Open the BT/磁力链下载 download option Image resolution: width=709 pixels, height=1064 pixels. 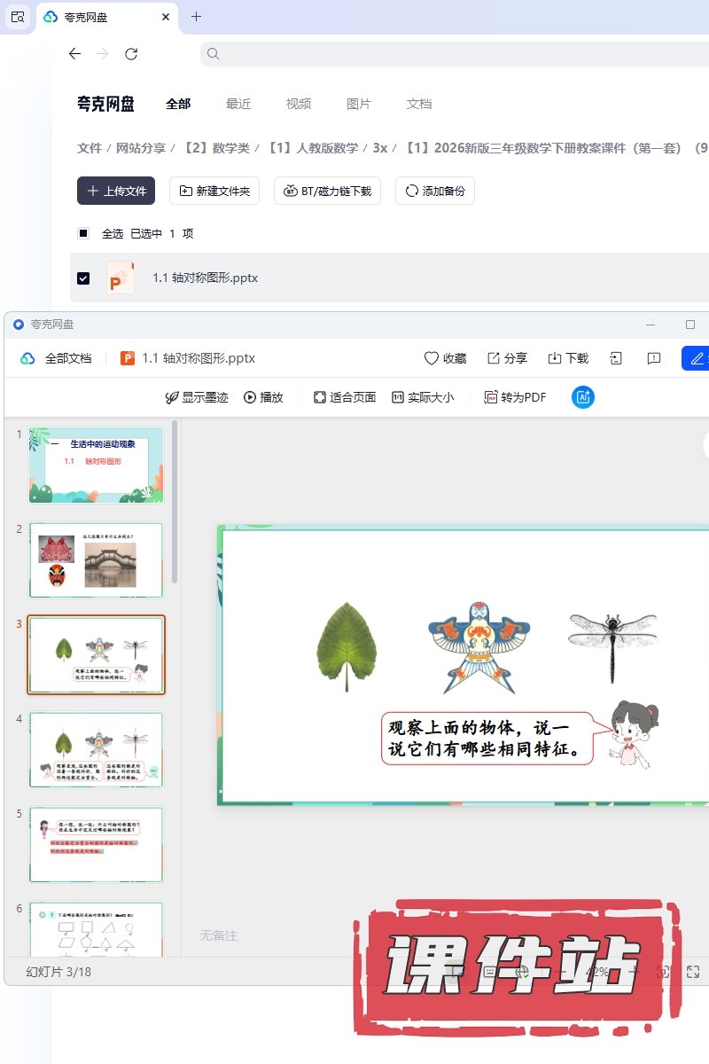[328, 191]
